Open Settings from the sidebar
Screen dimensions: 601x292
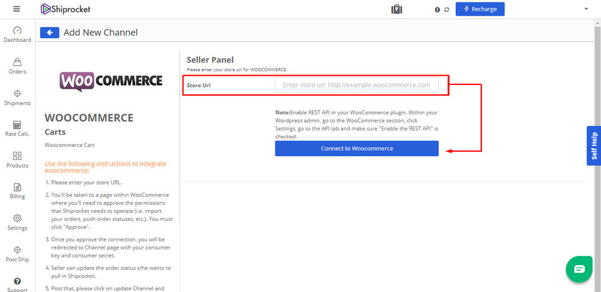pos(17,222)
